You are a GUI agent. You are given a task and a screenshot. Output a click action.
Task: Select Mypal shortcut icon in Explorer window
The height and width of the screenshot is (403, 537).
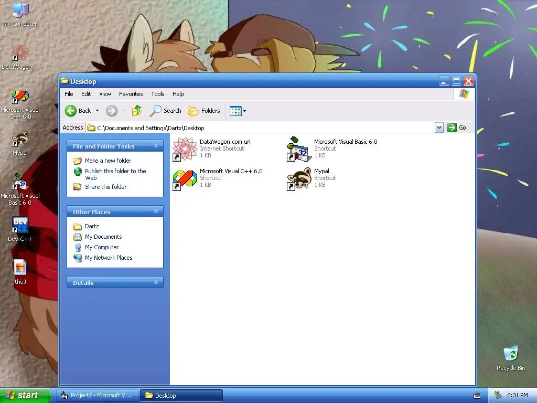[x=299, y=178]
